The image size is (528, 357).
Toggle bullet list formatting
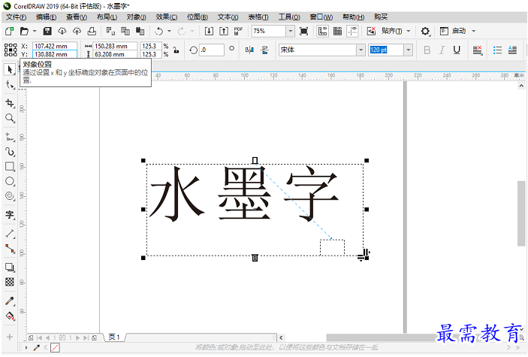pyautogui.click(x=497, y=50)
